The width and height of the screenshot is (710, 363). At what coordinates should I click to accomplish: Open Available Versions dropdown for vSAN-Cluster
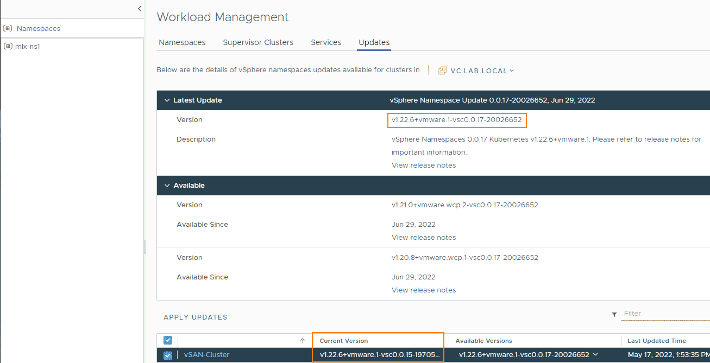(529, 355)
